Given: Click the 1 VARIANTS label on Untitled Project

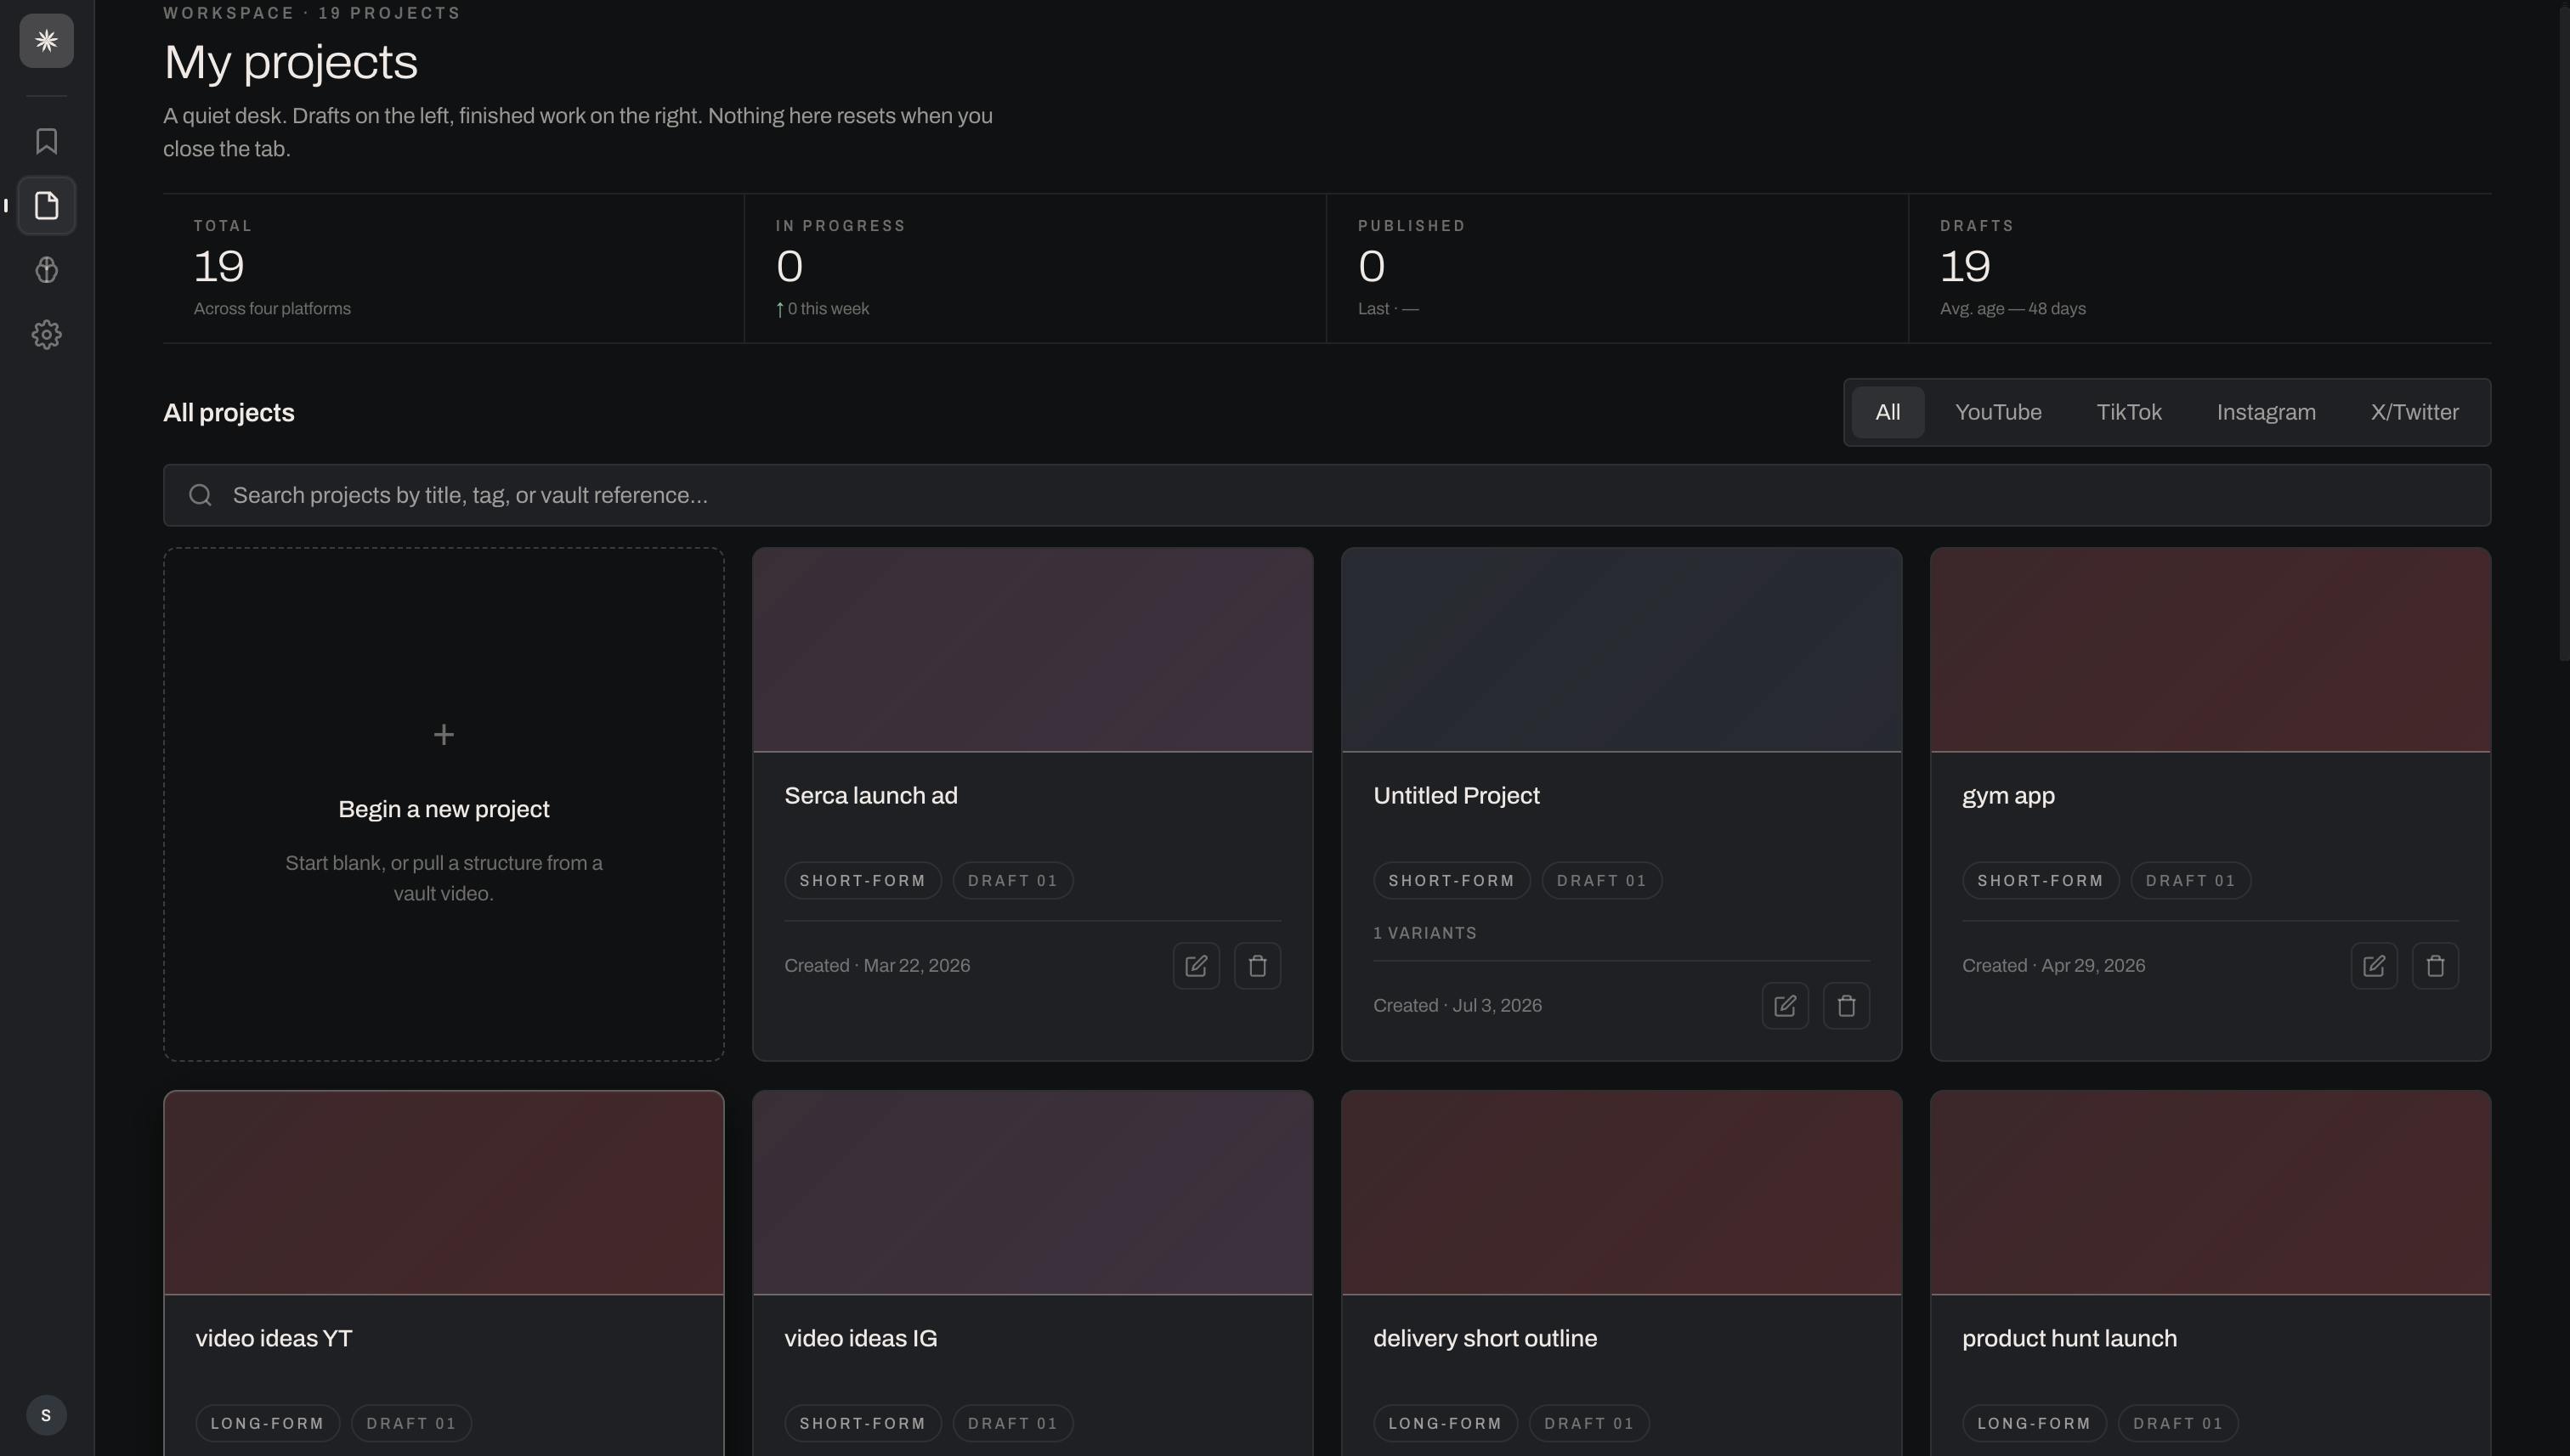Looking at the screenshot, I should coord(1424,933).
